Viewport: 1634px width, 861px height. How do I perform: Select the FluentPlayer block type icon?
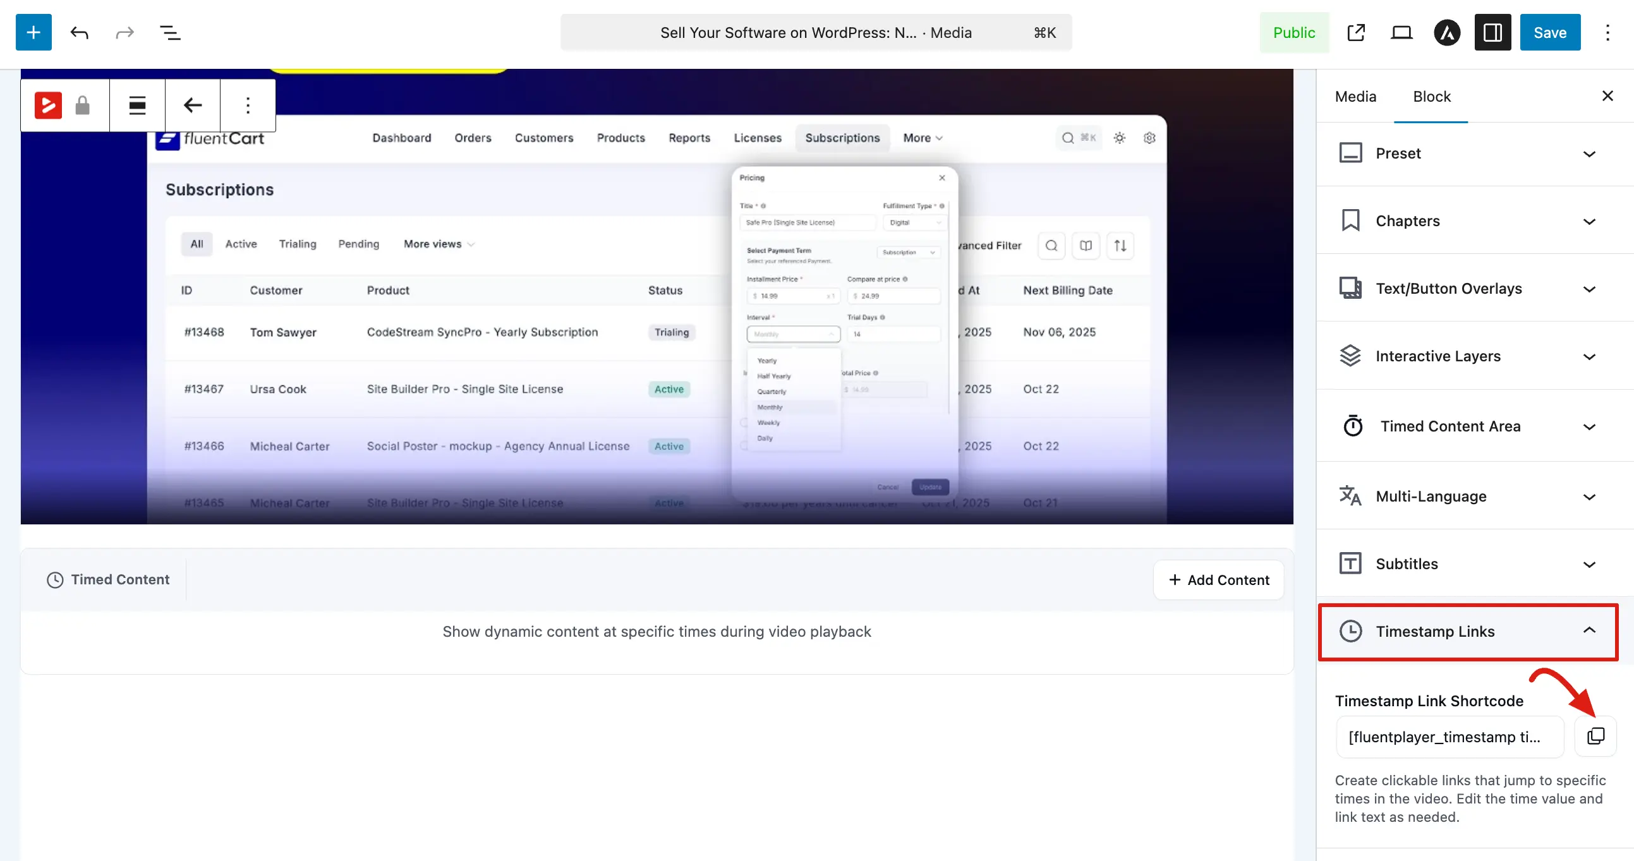pyautogui.click(x=48, y=105)
